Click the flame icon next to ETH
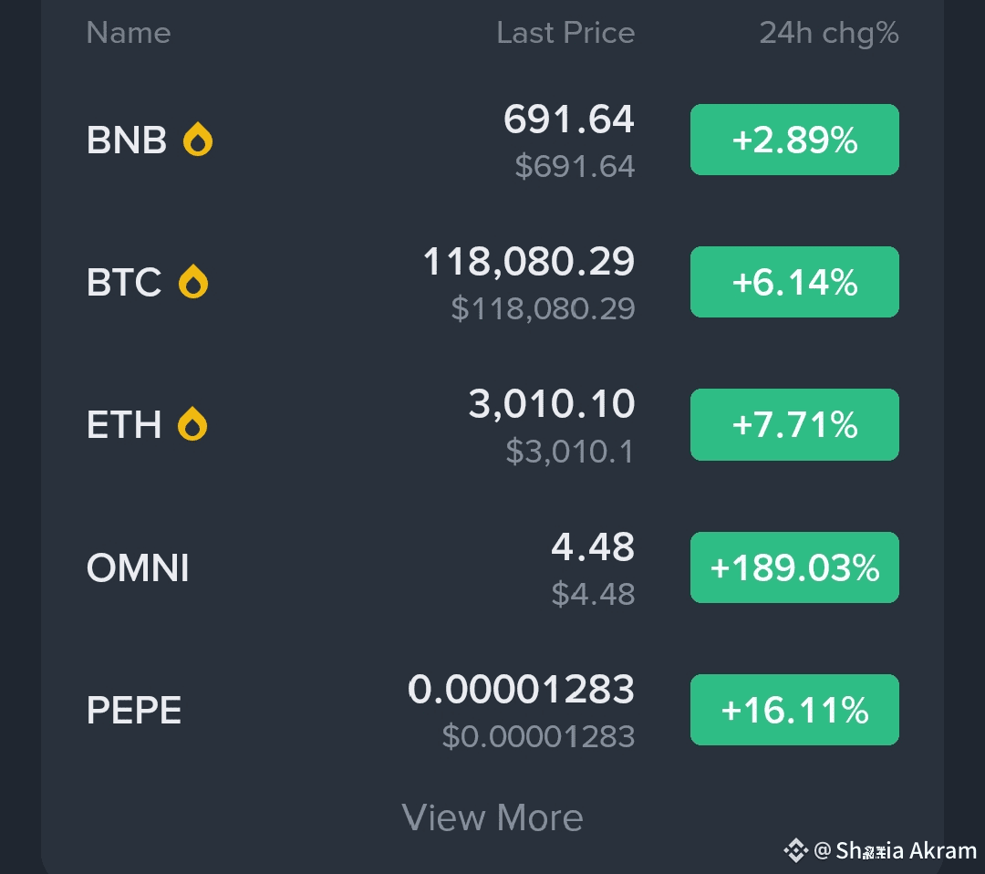This screenshot has width=985, height=874. (192, 424)
